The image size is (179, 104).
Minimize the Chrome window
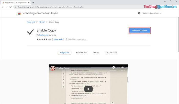165,1
